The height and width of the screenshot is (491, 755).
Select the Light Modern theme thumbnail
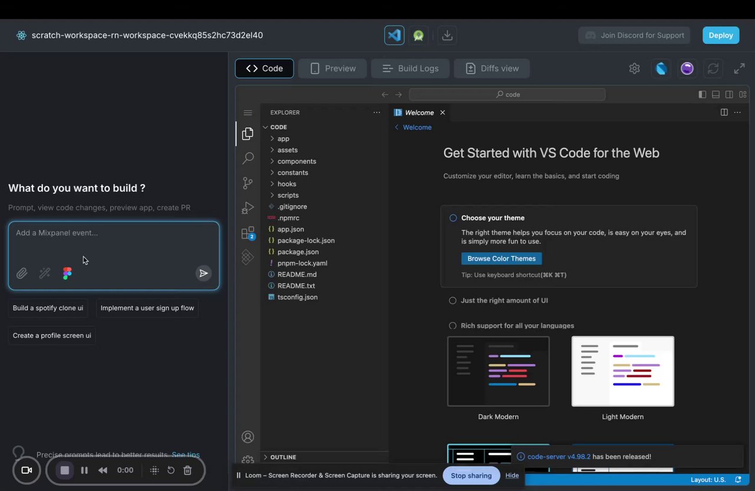[x=623, y=371]
